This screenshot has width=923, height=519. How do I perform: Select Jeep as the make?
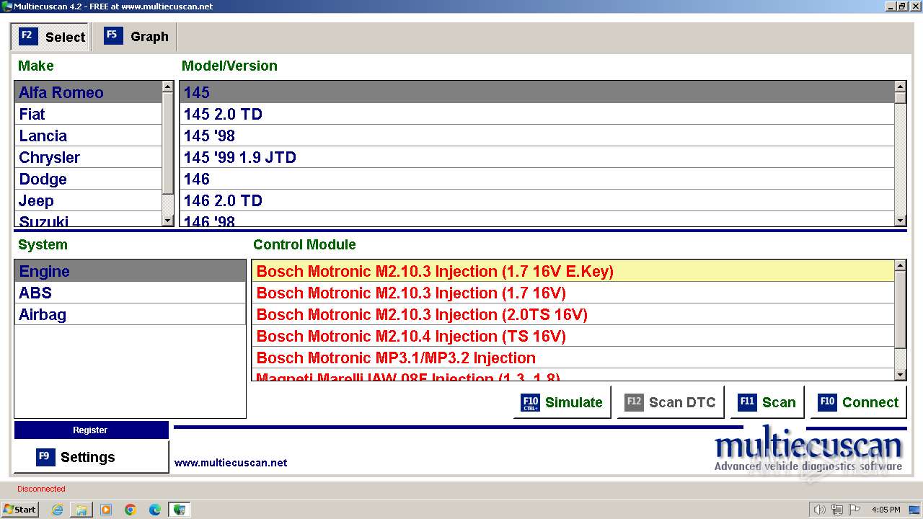(88, 200)
